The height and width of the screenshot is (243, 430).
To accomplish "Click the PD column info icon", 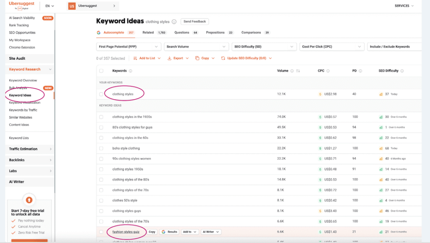I will (x=360, y=71).
